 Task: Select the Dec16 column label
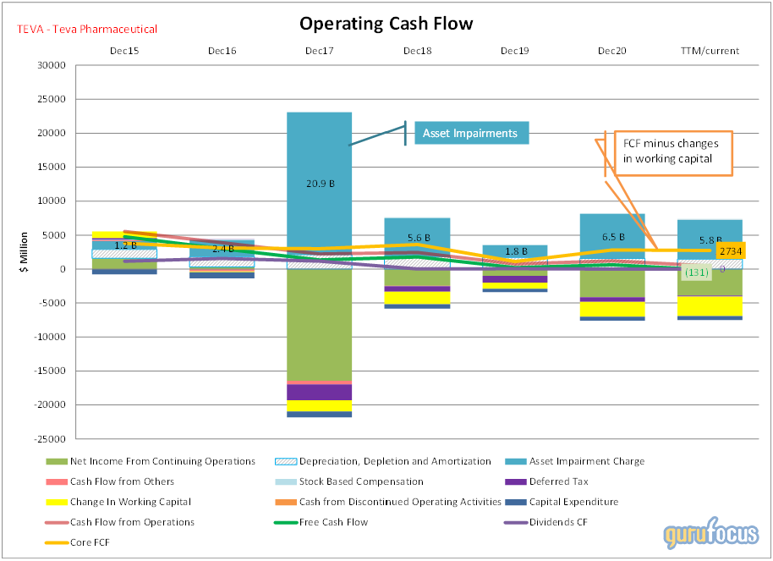tap(222, 51)
